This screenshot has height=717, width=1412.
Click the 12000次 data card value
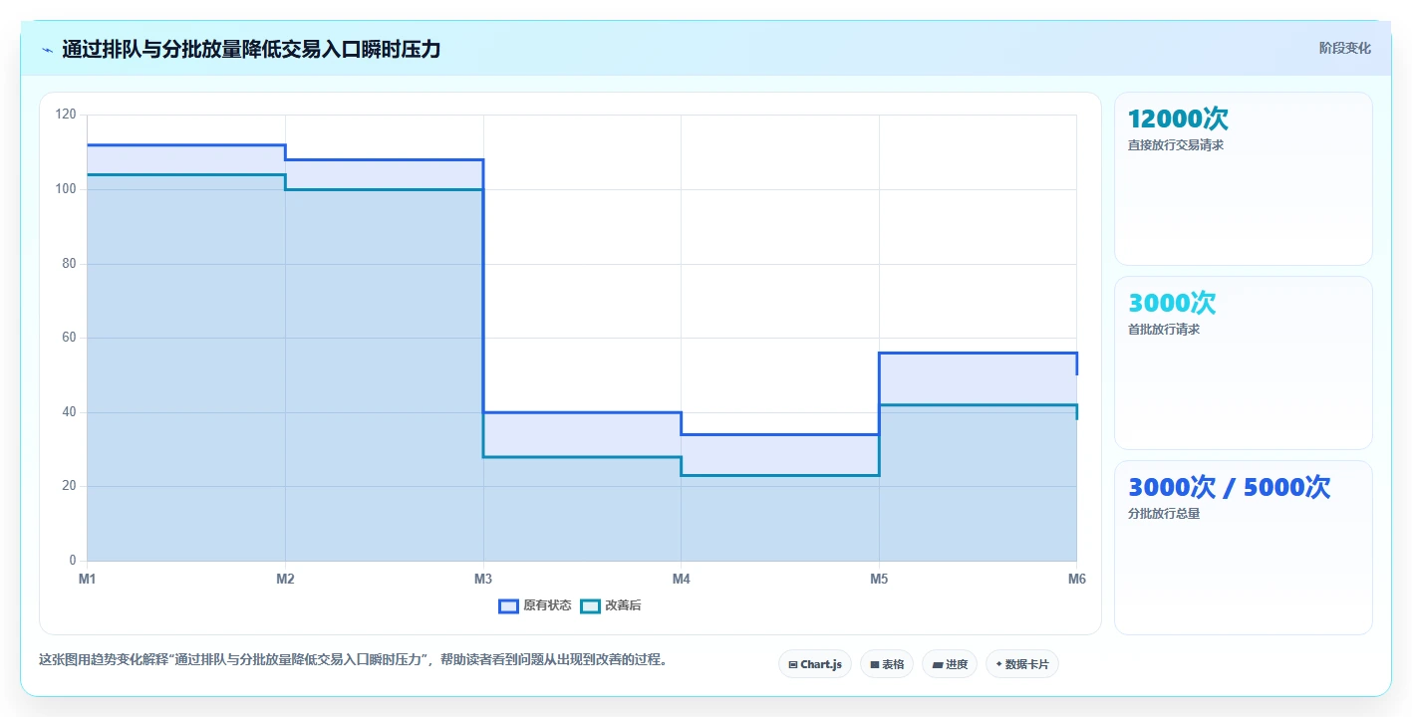point(1178,119)
